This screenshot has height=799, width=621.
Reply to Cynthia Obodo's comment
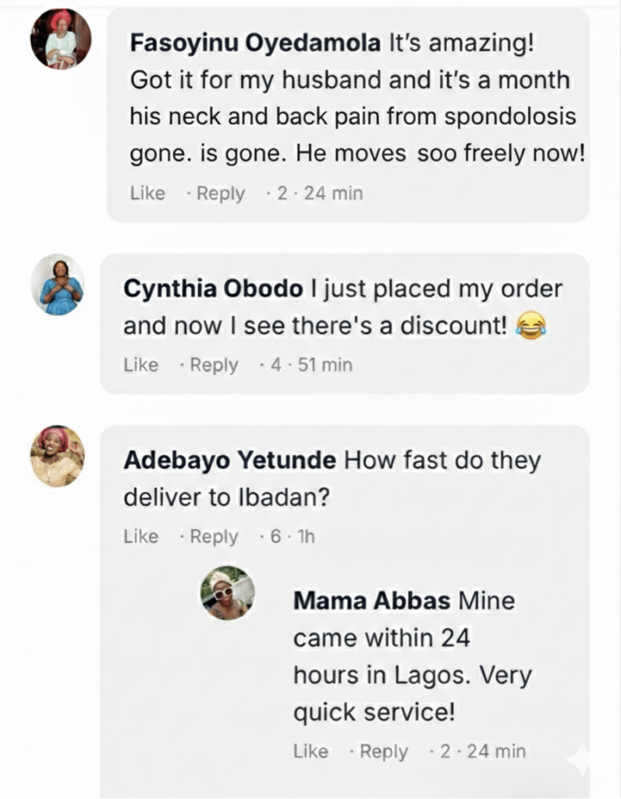pos(214,364)
